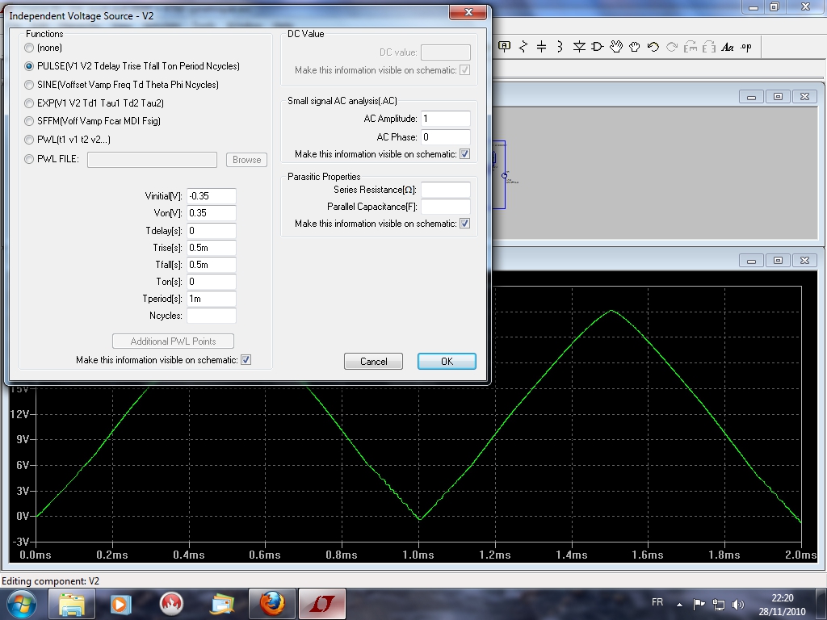The image size is (827, 620).
Task: Click the Tperiod[s] field
Action: 211,299
